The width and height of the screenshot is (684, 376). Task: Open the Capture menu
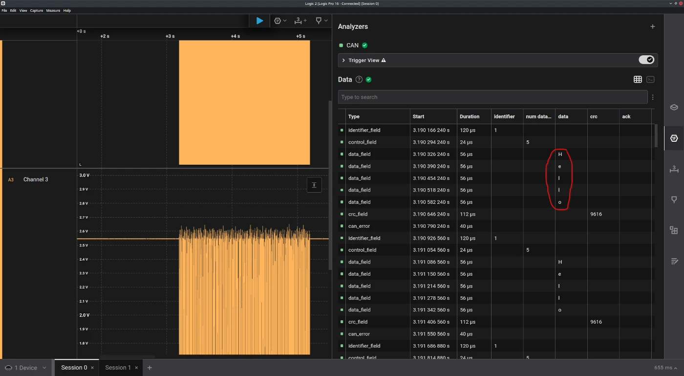click(x=37, y=10)
